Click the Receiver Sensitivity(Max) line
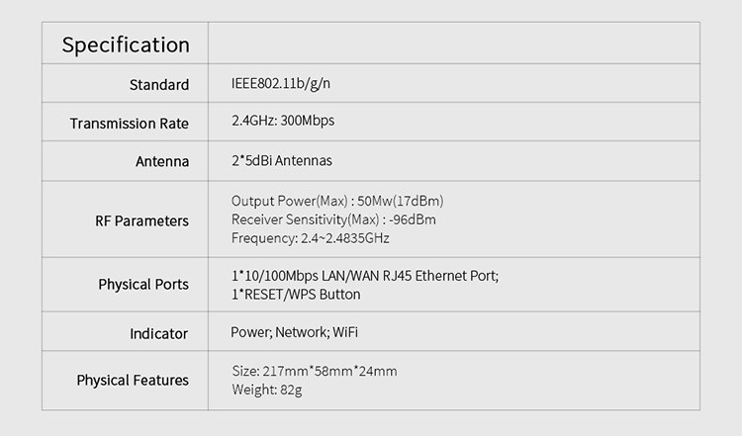Screen dimensions: 742x436 coord(333,219)
